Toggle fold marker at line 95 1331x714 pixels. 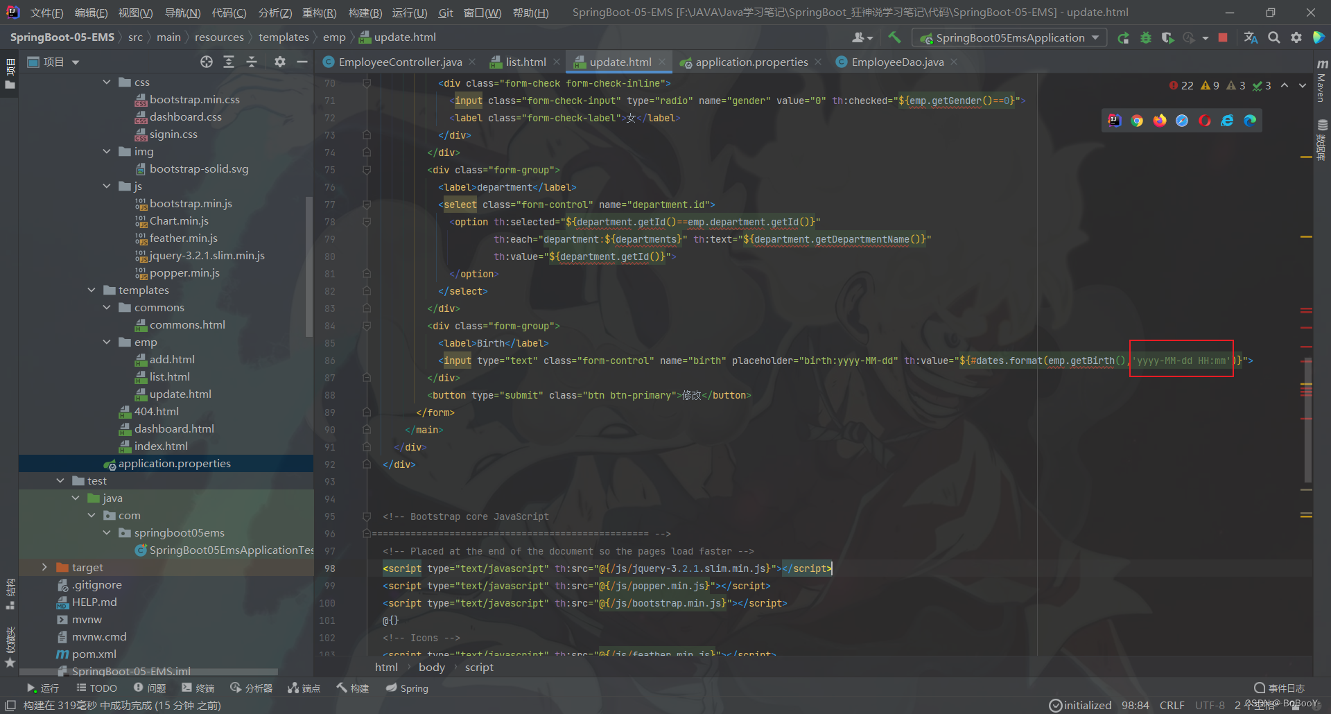[x=367, y=516]
